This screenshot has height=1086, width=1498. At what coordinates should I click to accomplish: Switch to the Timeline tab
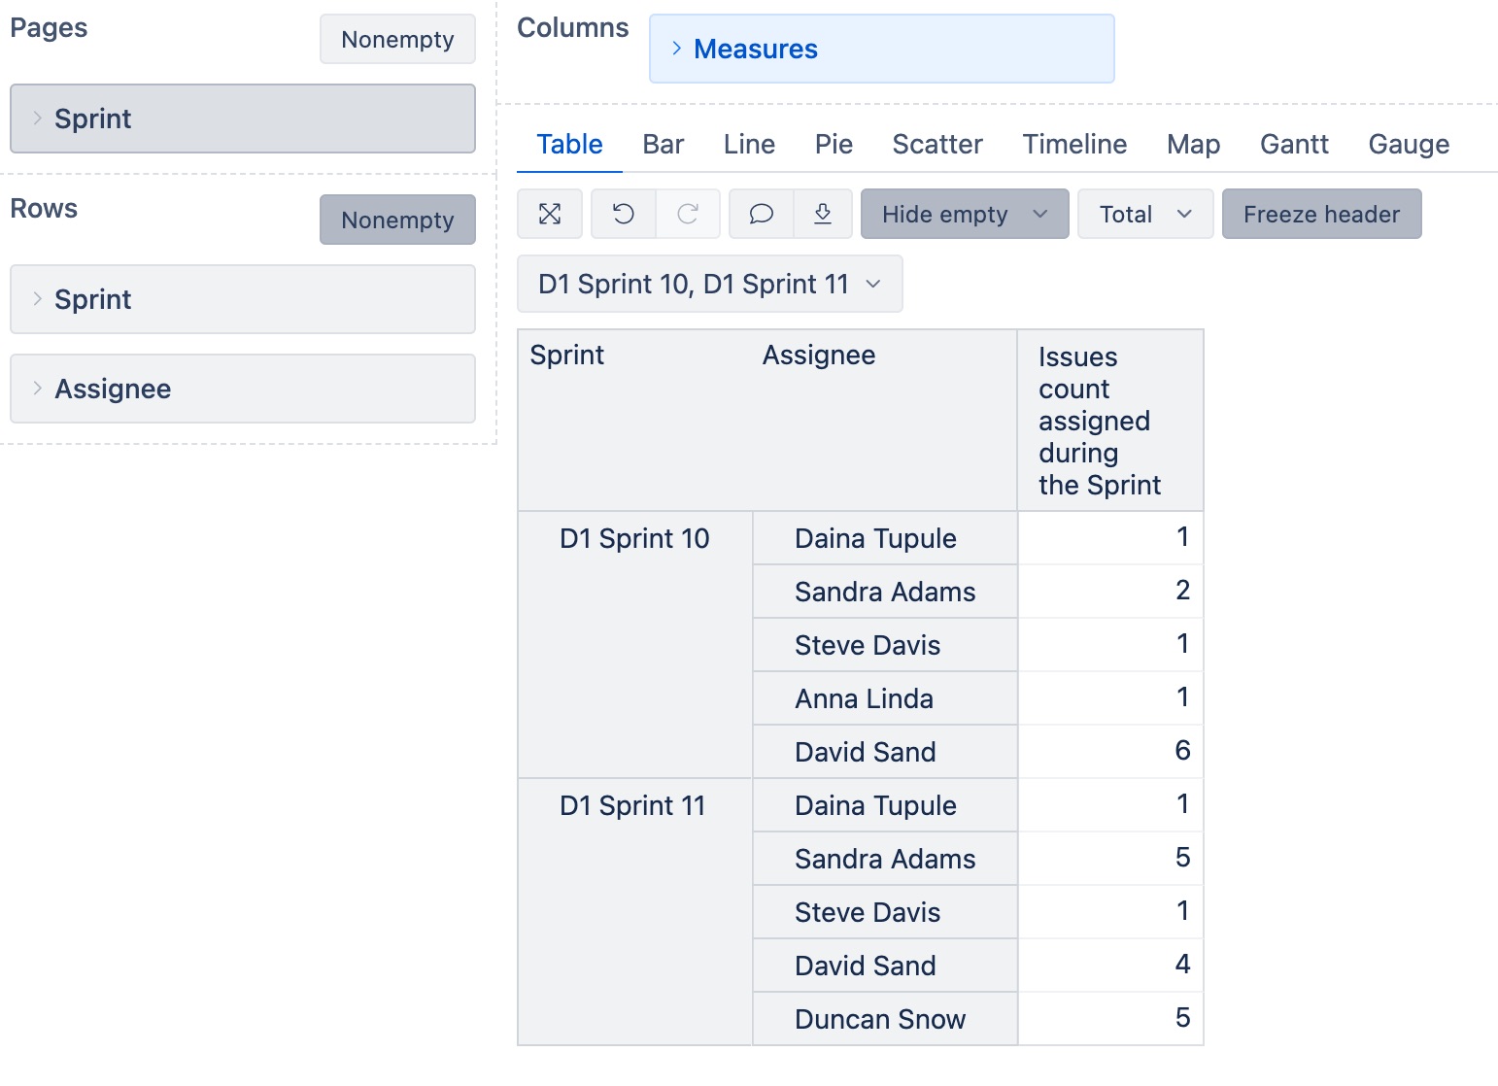(1074, 145)
